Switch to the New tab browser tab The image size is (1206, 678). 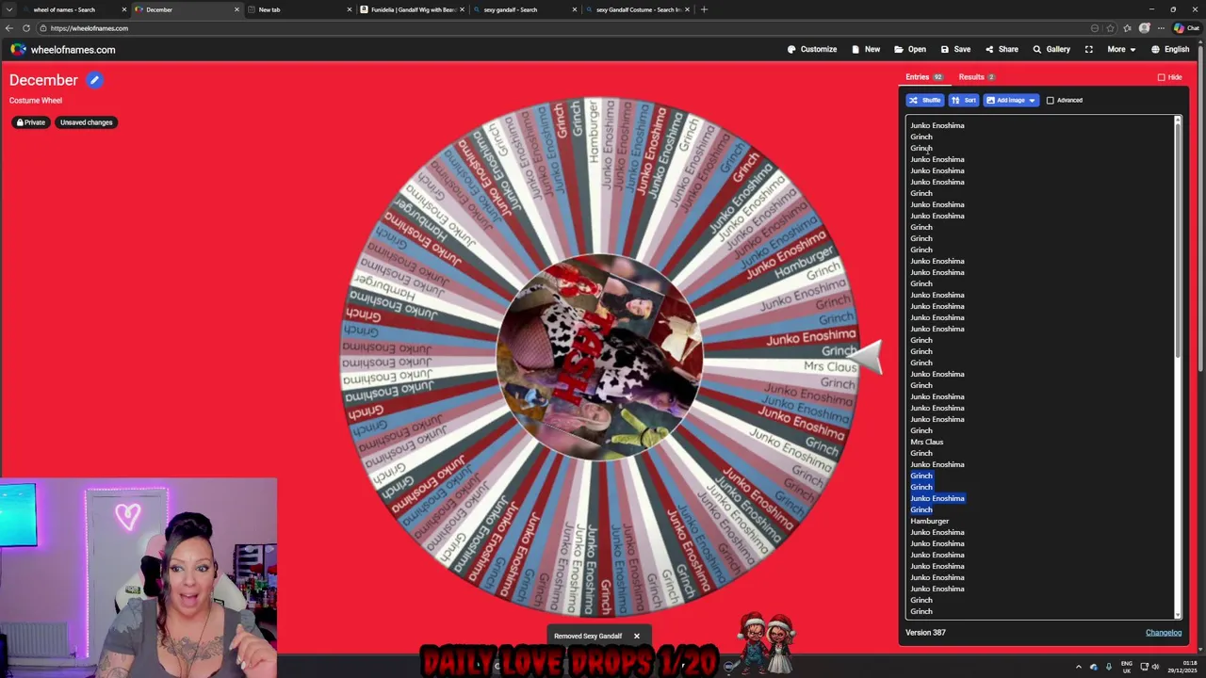tap(300, 9)
